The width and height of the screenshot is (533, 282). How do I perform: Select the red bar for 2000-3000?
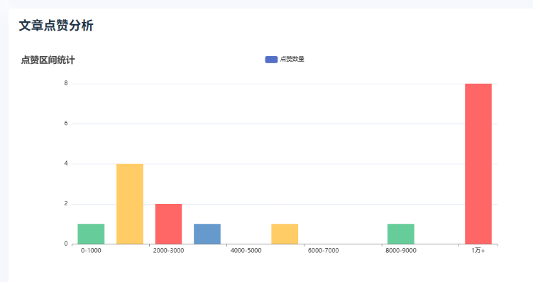169,224
